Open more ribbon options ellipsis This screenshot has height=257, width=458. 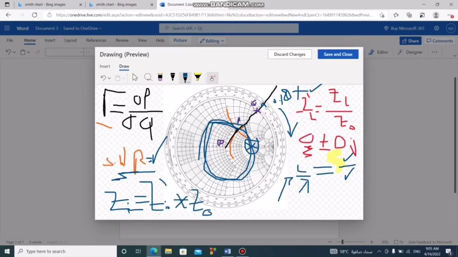click(x=434, y=52)
